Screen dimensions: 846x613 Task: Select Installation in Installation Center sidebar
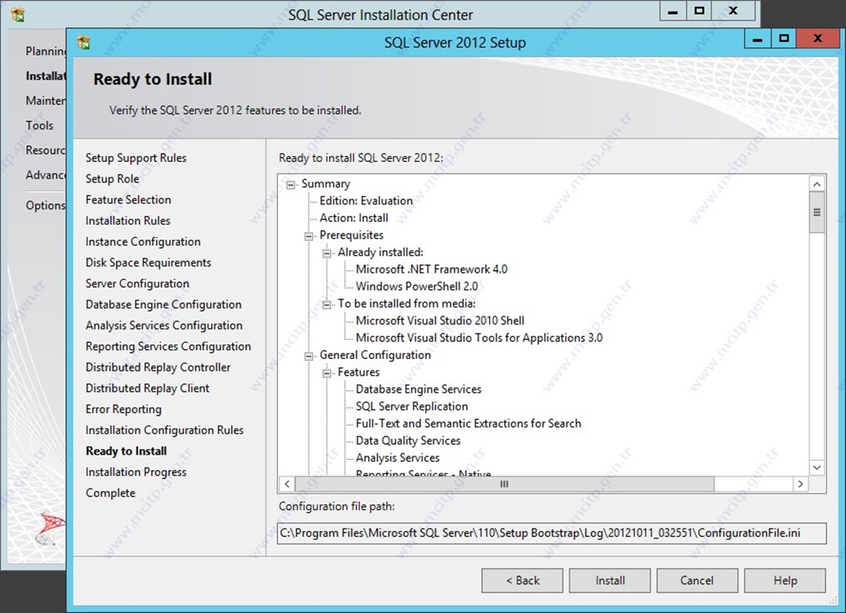[x=46, y=76]
